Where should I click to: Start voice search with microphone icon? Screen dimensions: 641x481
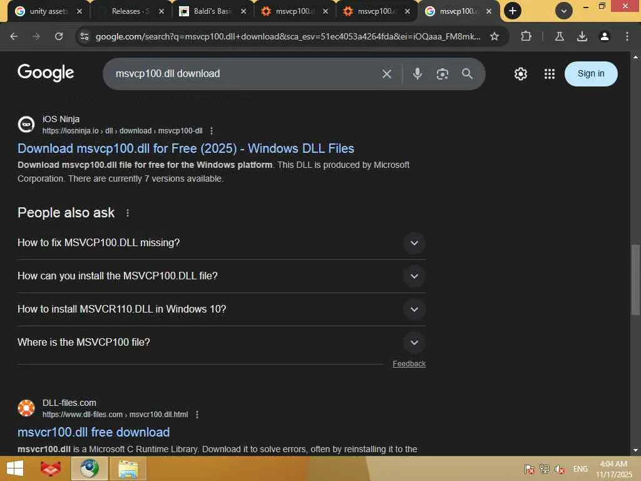417,74
